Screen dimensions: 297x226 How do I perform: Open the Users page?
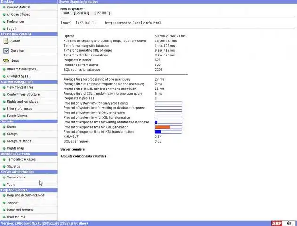point(11,127)
